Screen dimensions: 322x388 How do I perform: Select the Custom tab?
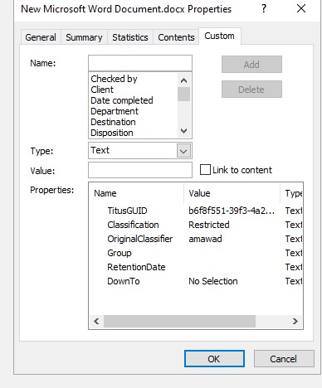tap(219, 36)
